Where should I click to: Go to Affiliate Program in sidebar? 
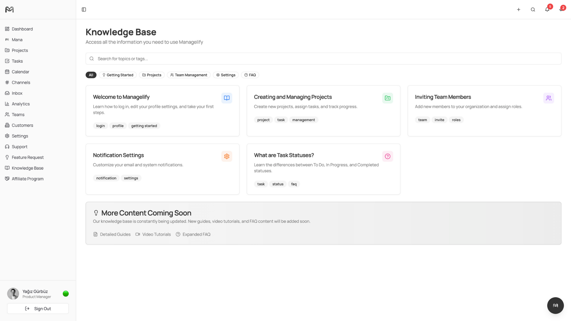27,179
